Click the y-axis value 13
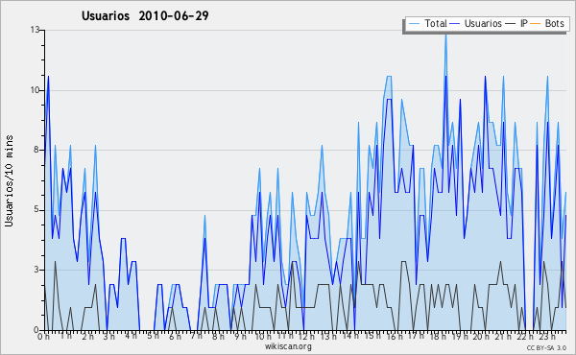 pyautogui.click(x=35, y=30)
